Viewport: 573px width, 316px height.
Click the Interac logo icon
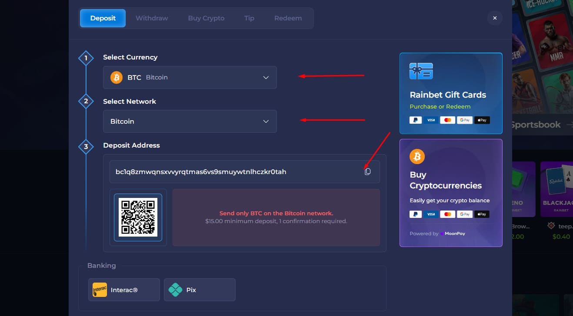100,290
